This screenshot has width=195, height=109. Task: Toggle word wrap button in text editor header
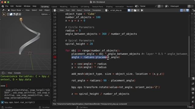click(x=184, y=10)
